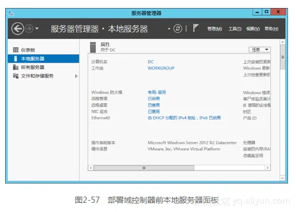Click the back navigation arrow
The height and width of the screenshot is (212, 296).
click(x=18, y=29)
